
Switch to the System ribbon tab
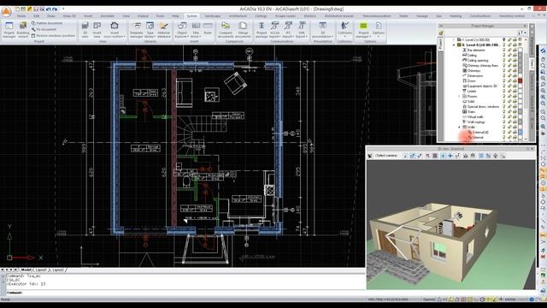[x=191, y=16]
